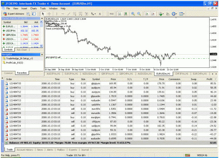Open the Journal tab in Terminal
This screenshot has width=219, height=158.
(x=85, y=150)
